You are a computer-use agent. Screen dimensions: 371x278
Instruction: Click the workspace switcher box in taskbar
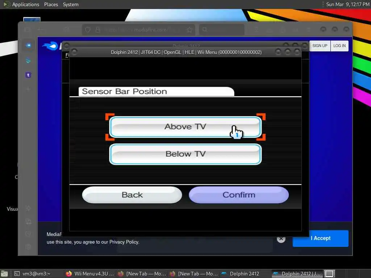329,274
